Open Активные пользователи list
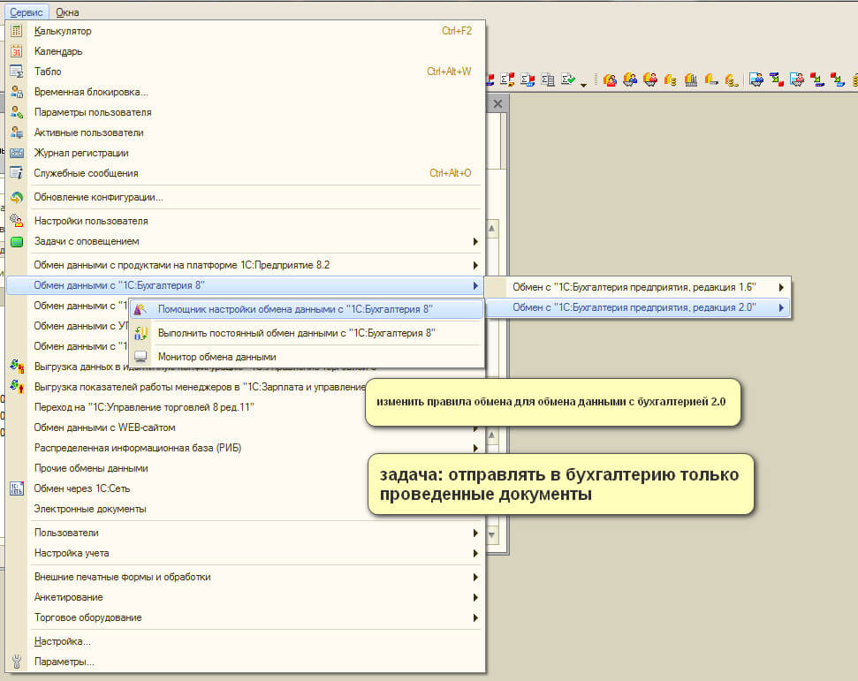The width and height of the screenshot is (858, 681). tap(88, 132)
